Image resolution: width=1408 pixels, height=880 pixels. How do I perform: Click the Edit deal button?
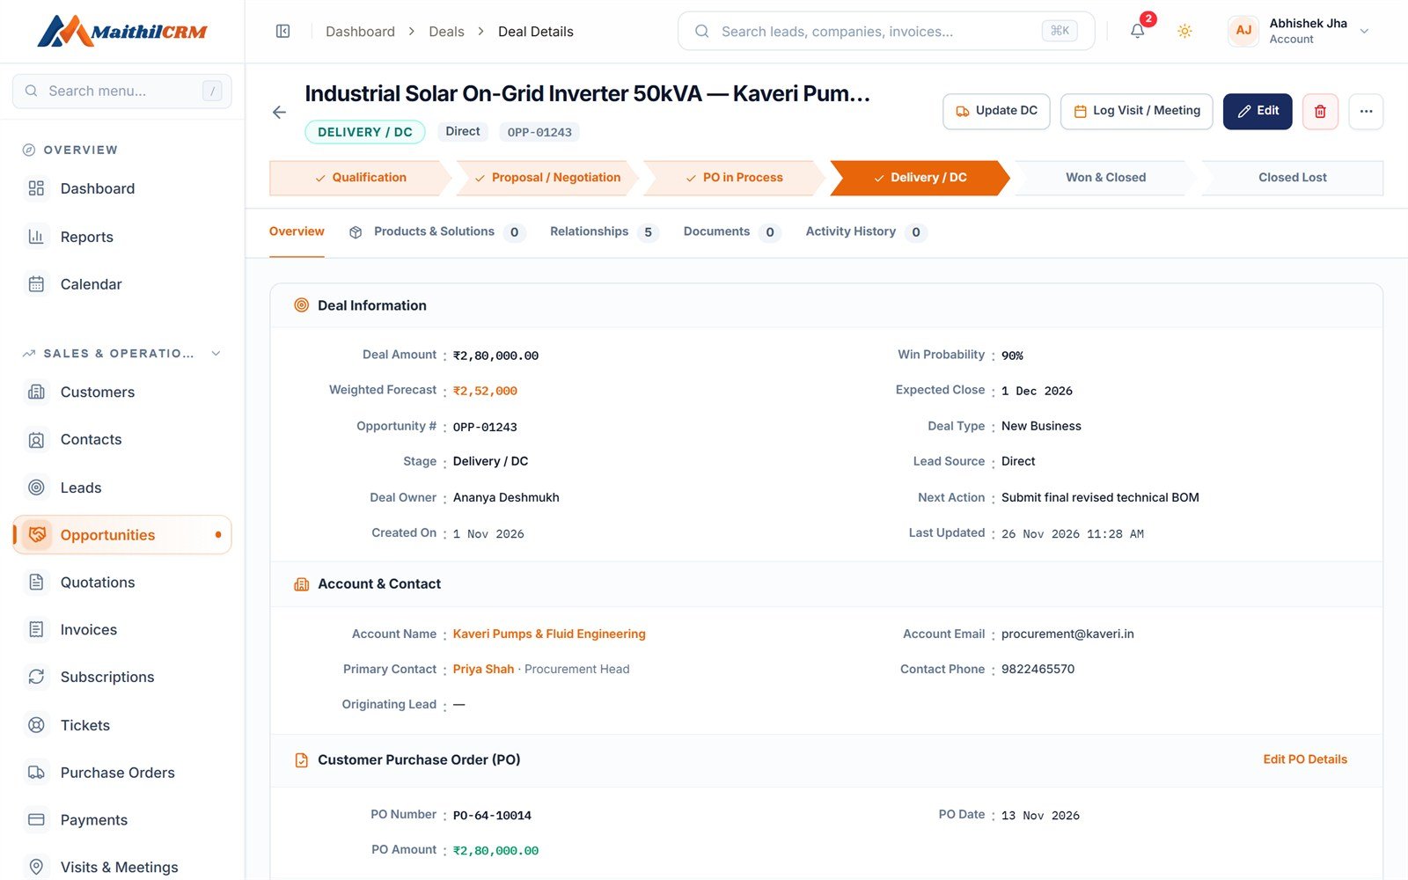pos(1258,112)
